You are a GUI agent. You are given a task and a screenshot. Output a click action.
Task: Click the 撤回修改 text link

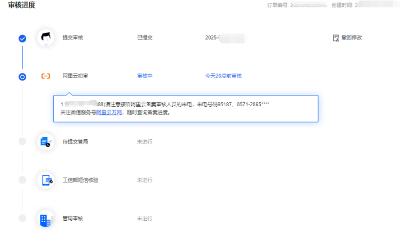point(352,38)
